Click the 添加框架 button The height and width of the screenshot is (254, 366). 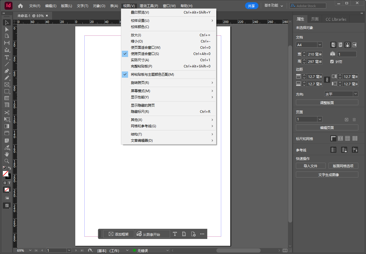(x=119, y=234)
